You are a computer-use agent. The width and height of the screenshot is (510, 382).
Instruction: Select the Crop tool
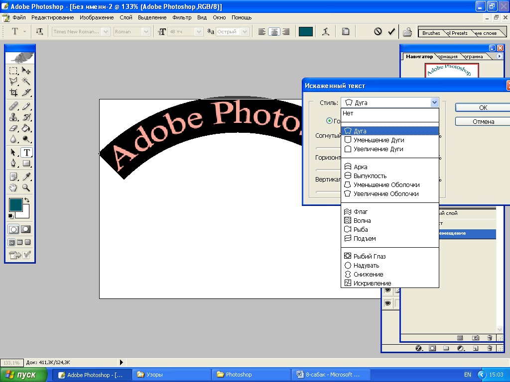pyautogui.click(x=13, y=93)
